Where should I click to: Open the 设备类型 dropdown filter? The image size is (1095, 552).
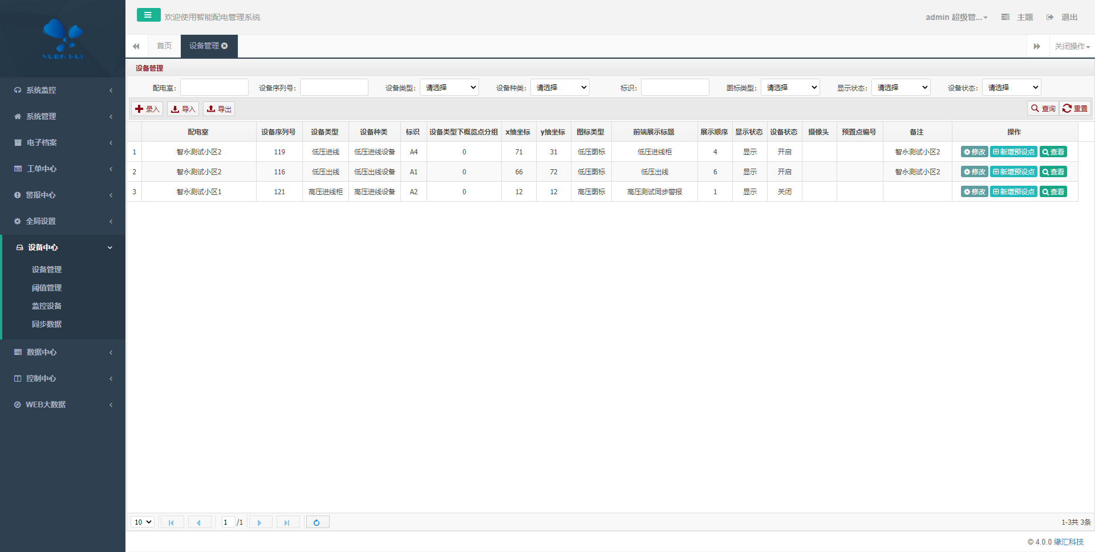(x=449, y=87)
